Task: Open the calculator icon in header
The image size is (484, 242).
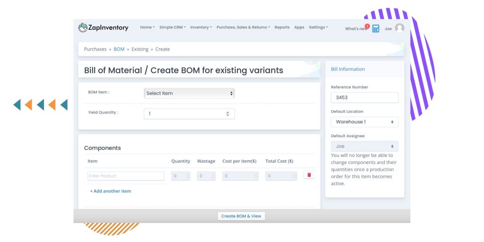Action: [376, 29]
